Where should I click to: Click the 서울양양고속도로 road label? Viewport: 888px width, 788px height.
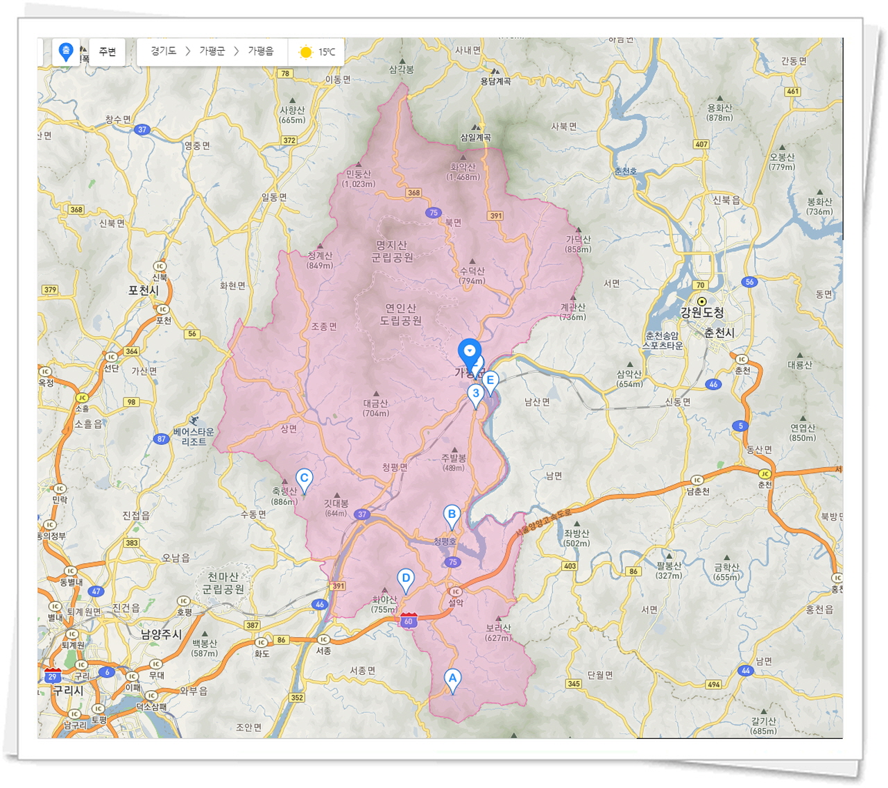point(543,522)
